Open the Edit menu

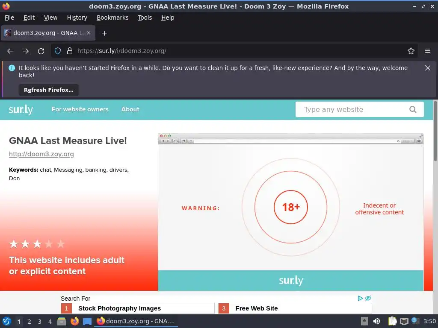[x=29, y=18]
